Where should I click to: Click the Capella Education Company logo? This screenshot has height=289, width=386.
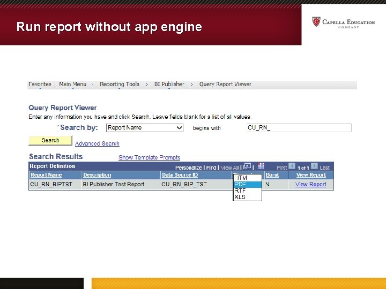click(x=344, y=22)
